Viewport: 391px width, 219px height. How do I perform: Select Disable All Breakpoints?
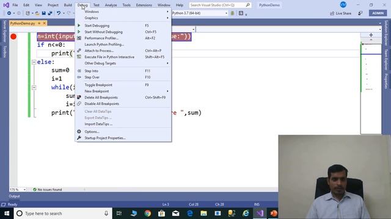click(x=123, y=104)
